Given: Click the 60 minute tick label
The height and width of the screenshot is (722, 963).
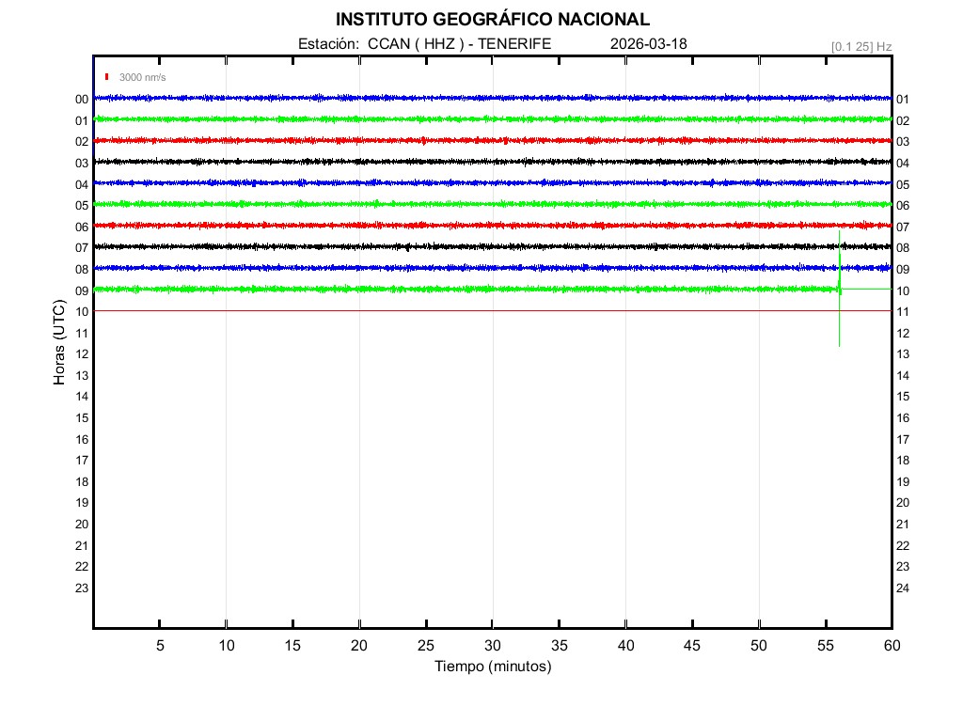Looking at the screenshot, I should pos(891,645).
